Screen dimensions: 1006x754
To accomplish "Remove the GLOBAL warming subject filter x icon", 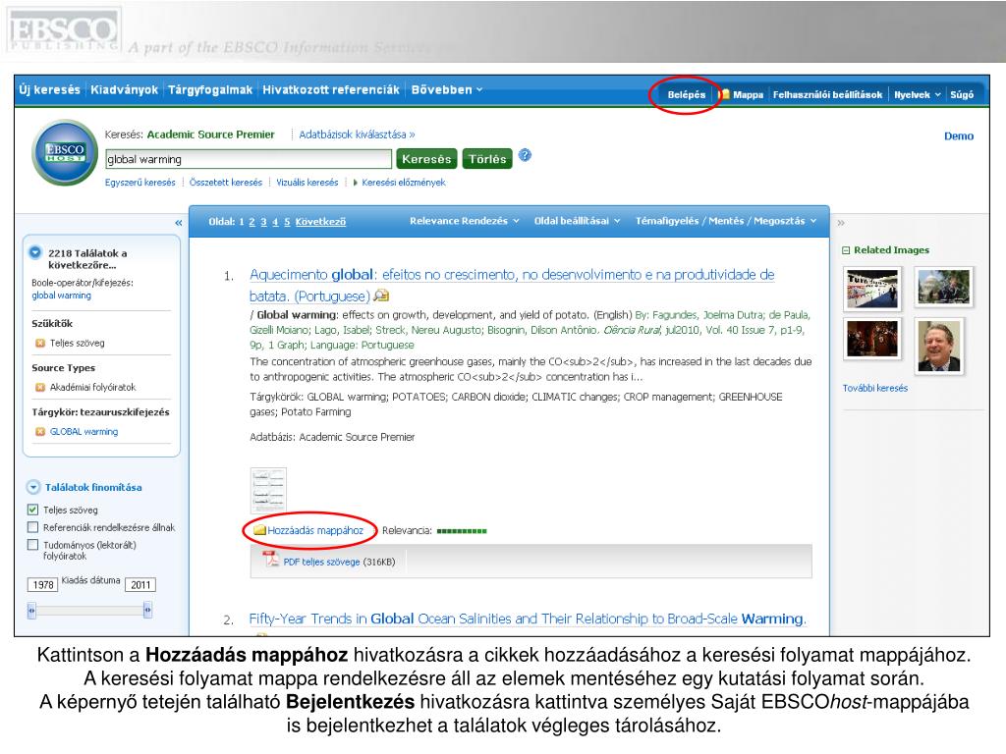I will pyautogui.click(x=39, y=432).
